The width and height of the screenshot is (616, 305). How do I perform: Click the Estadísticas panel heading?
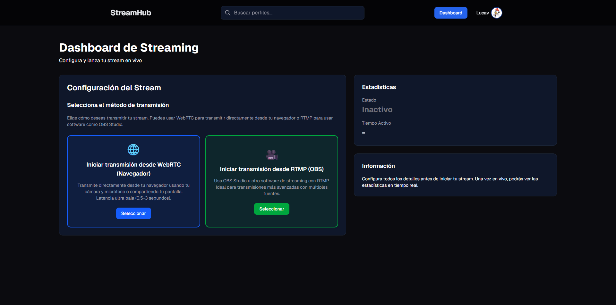[379, 87]
